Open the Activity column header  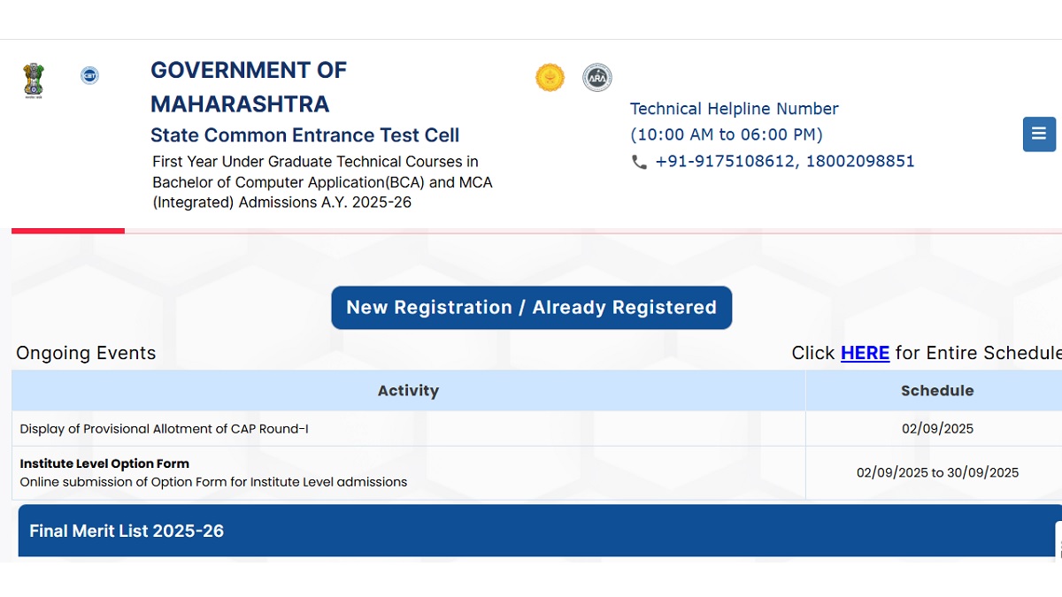(x=408, y=390)
